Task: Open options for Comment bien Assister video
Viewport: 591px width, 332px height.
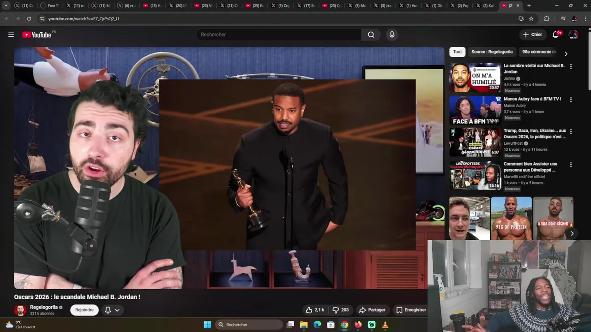Action: click(571, 165)
